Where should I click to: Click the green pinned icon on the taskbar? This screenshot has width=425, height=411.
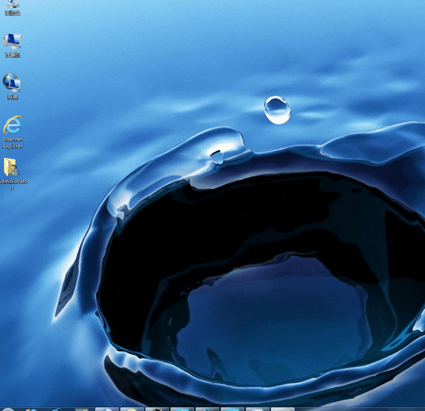coord(82,409)
